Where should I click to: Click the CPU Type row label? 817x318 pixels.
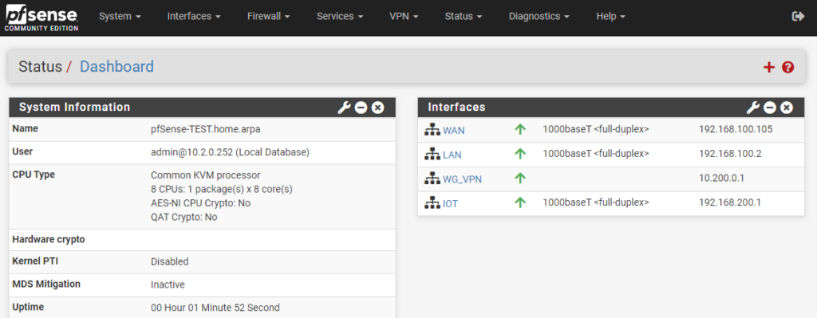(34, 175)
